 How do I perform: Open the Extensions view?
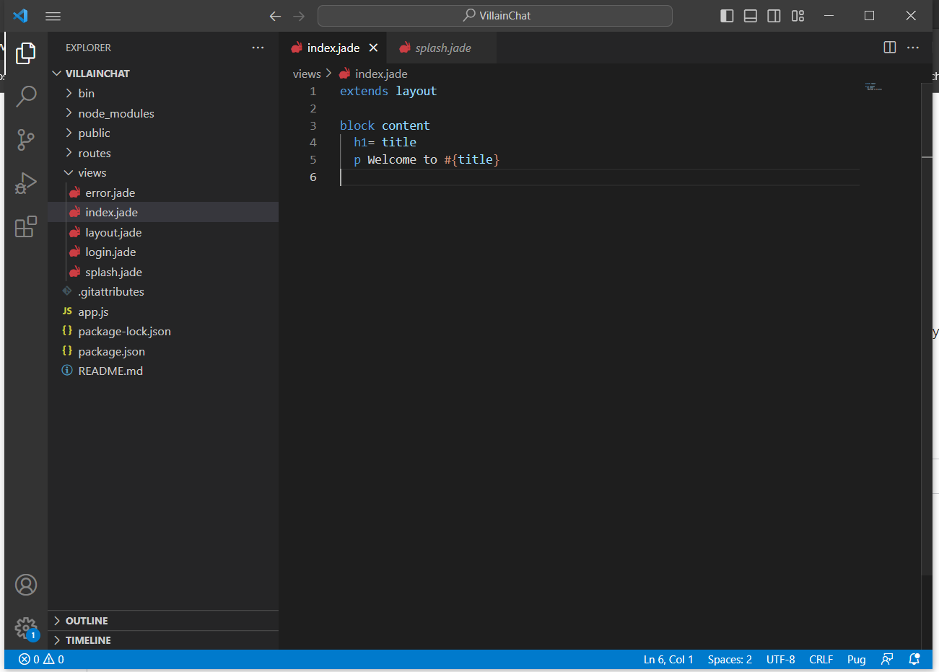click(26, 226)
